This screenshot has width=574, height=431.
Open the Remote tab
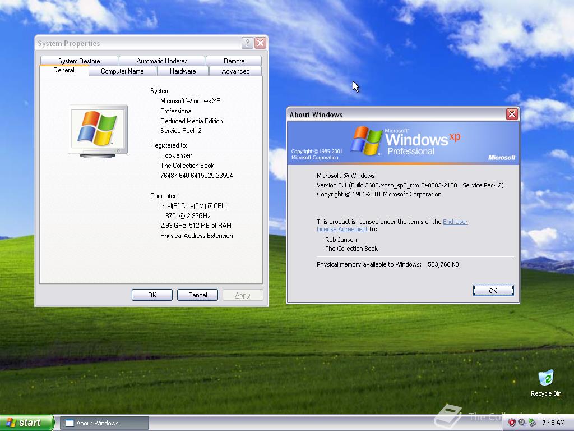234,61
